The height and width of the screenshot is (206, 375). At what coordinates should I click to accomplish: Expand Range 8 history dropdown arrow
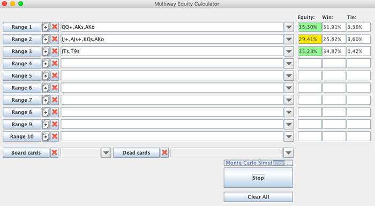coord(289,112)
